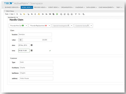The image size is (126, 94).
Task: Click the rightmost refresh toolbar icon
Action: (83, 14)
